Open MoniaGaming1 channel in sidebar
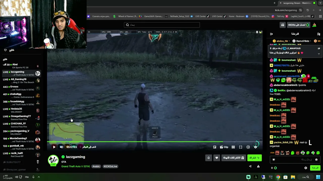This screenshot has height=181, width=323. [21, 140]
